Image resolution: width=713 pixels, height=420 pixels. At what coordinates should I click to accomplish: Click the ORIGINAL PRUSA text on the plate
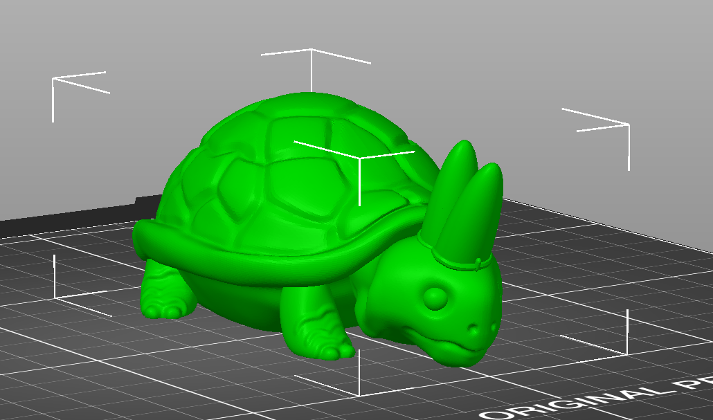pos(609,394)
